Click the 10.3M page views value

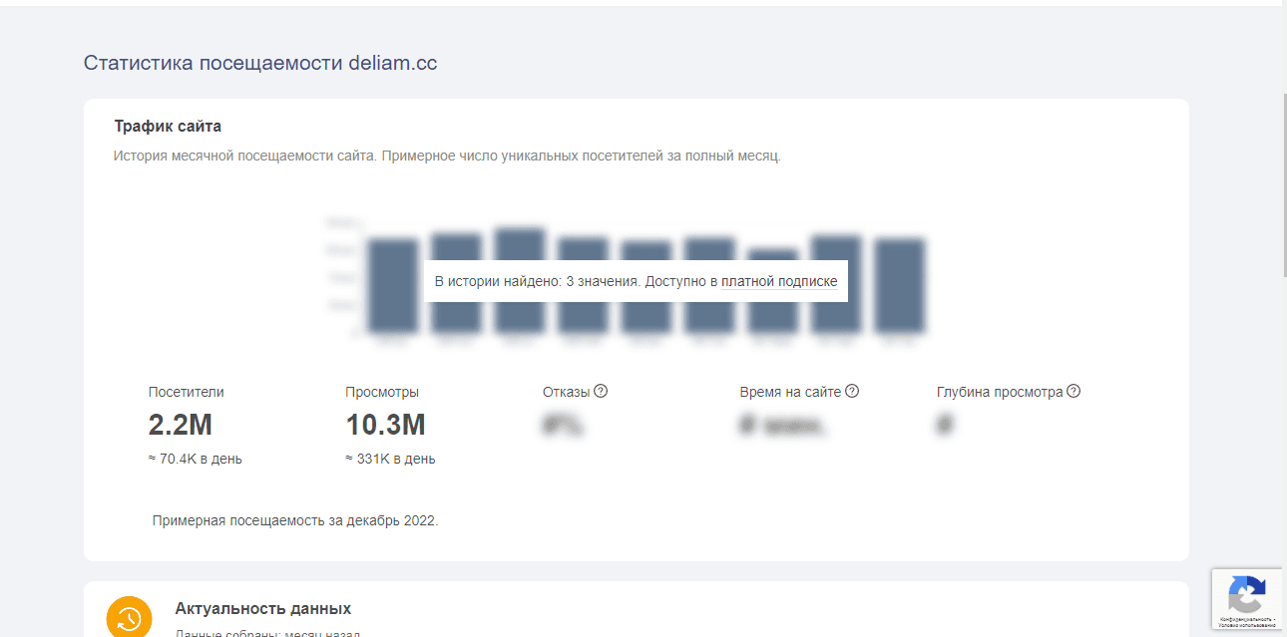(385, 425)
